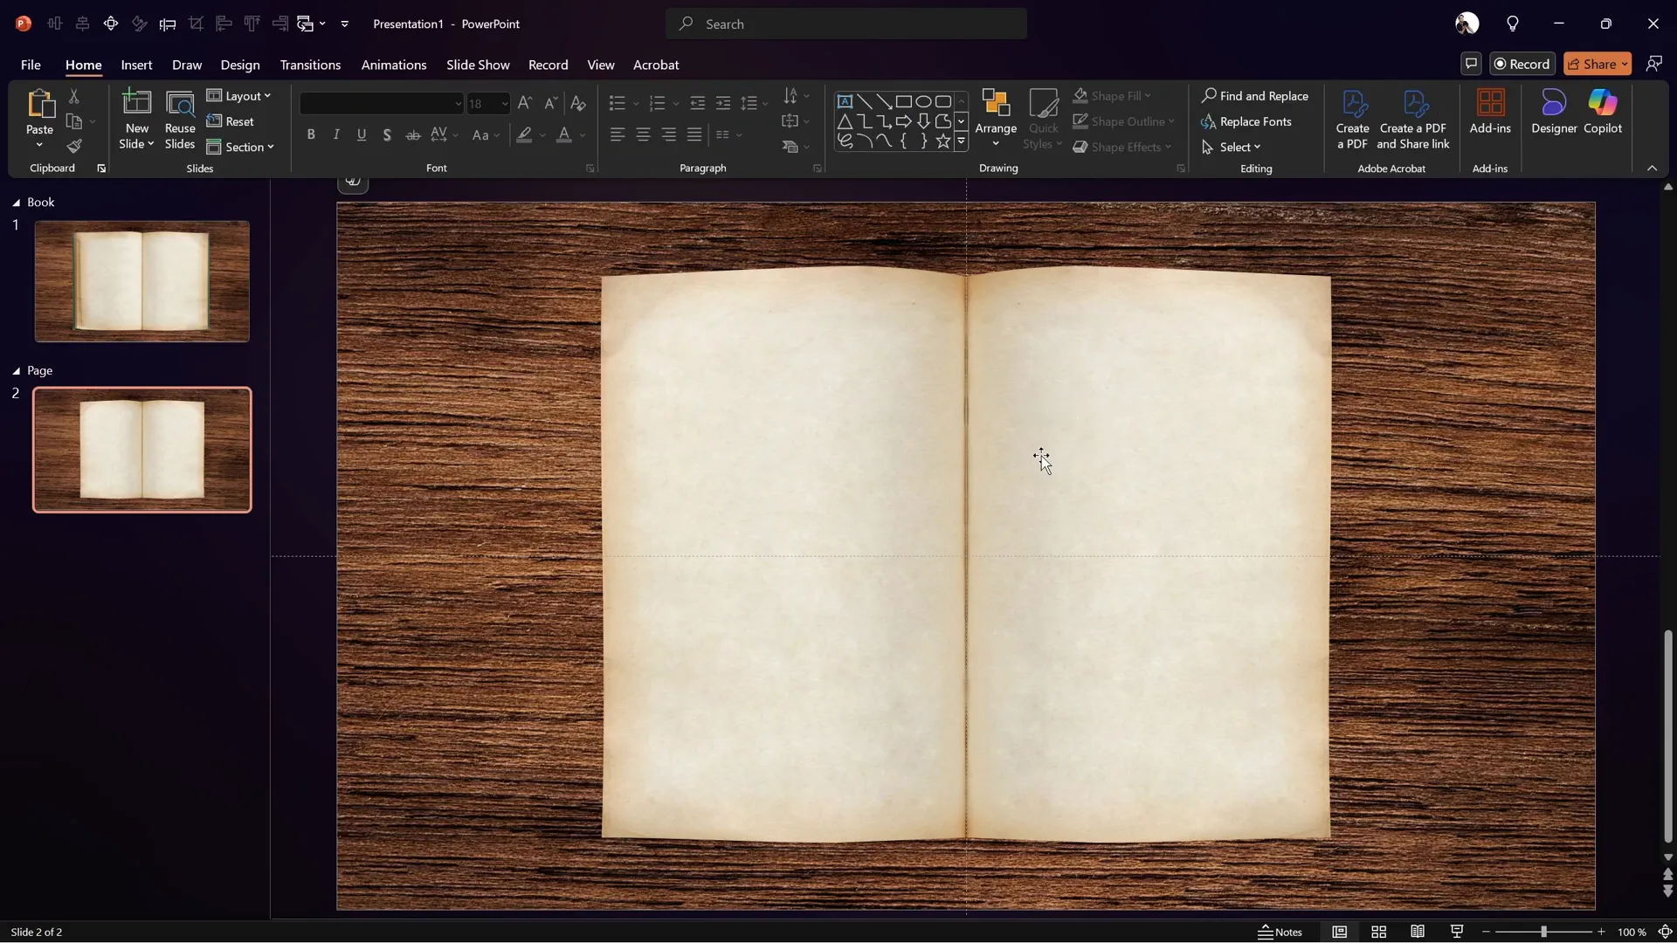This screenshot has width=1677, height=943.
Task: Open font color picker arrow
Action: (x=583, y=135)
